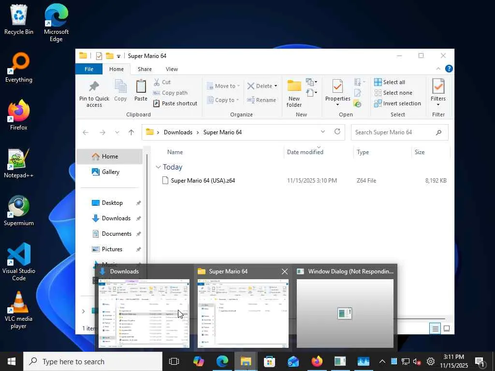The width and height of the screenshot is (495, 371).
Task: Open recent locations dropdown arrow
Action: click(117, 132)
